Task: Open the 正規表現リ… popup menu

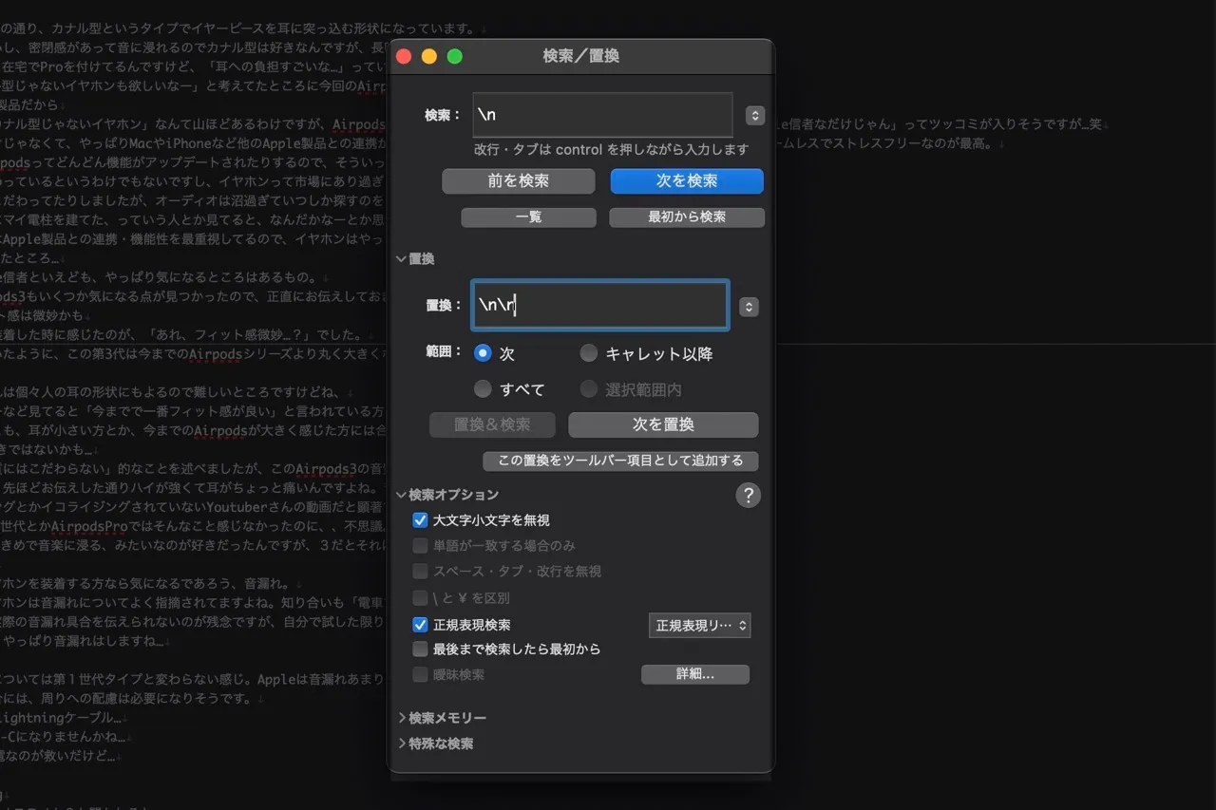Action: pos(699,625)
